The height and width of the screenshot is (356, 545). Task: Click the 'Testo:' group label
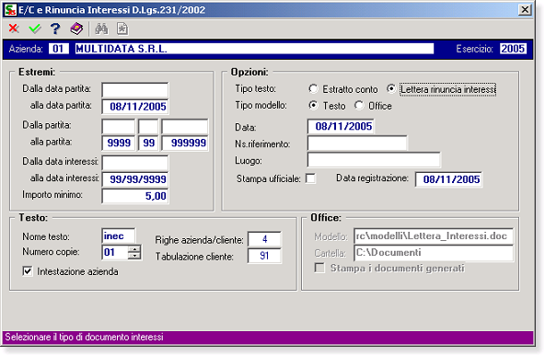point(33,218)
